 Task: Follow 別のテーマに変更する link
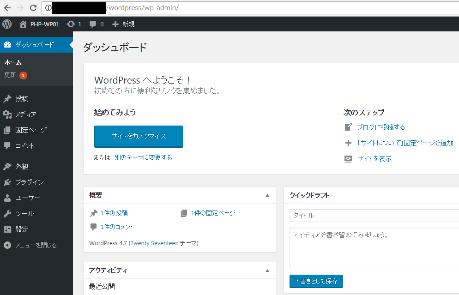pyautogui.click(x=144, y=157)
